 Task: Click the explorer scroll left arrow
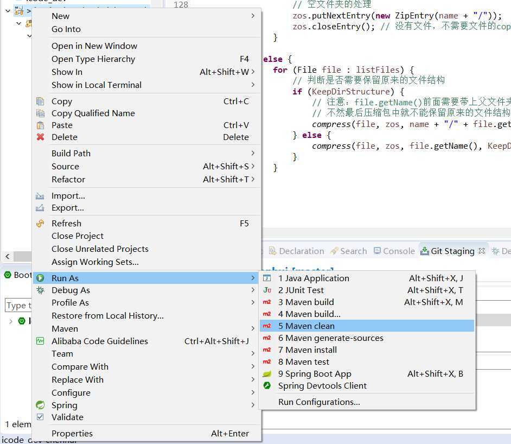8,257
